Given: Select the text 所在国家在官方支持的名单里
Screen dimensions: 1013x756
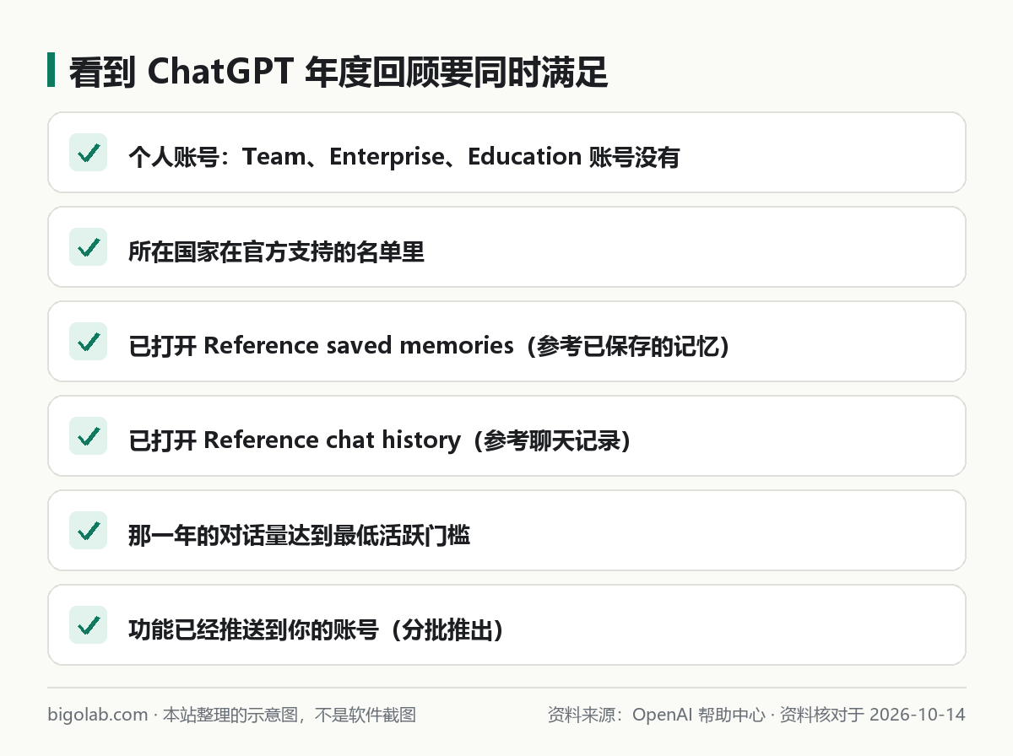Looking at the screenshot, I should click(x=276, y=251).
